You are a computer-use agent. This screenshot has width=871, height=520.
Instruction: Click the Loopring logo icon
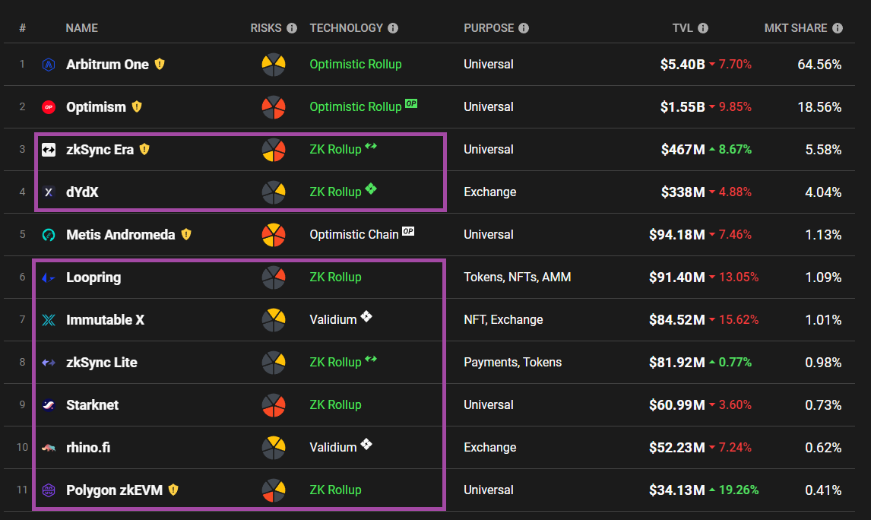49,277
